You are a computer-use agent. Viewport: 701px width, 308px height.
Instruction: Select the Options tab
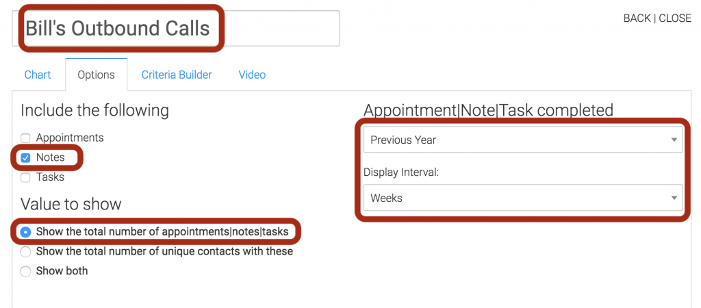[96, 75]
